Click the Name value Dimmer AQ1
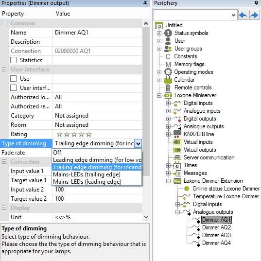 (x=97, y=33)
